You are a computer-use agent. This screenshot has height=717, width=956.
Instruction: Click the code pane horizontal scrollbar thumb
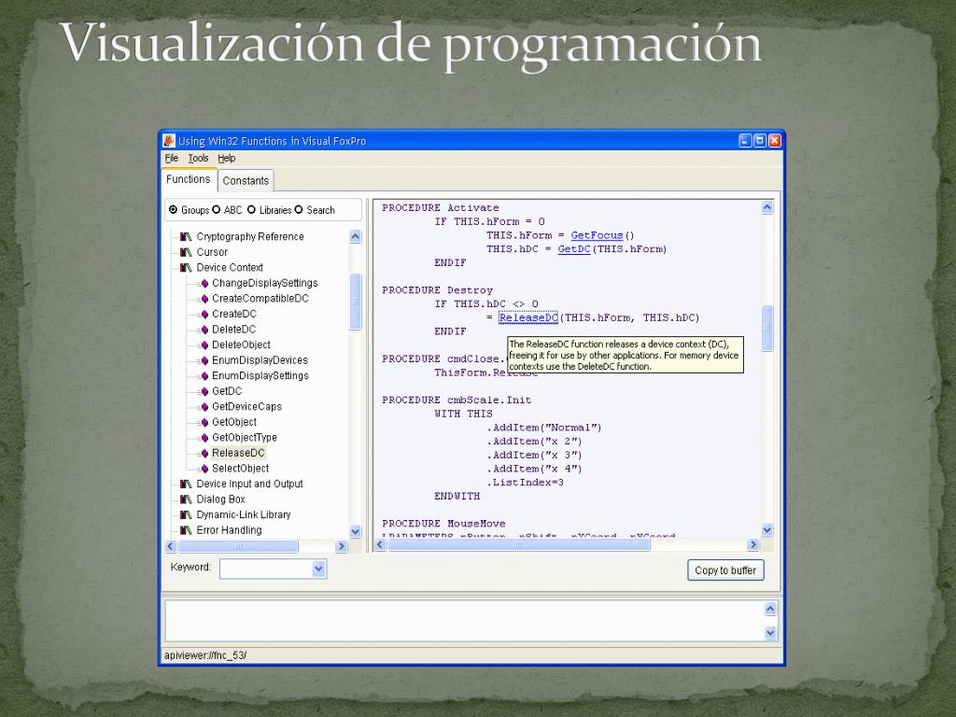[519, 544]
